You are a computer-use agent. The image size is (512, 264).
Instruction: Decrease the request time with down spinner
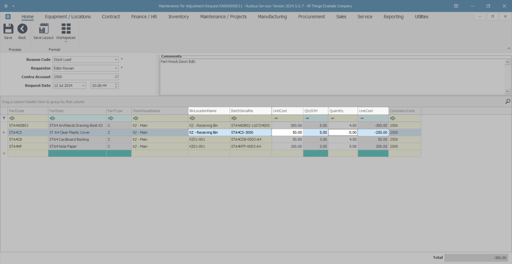click(116, 87)
